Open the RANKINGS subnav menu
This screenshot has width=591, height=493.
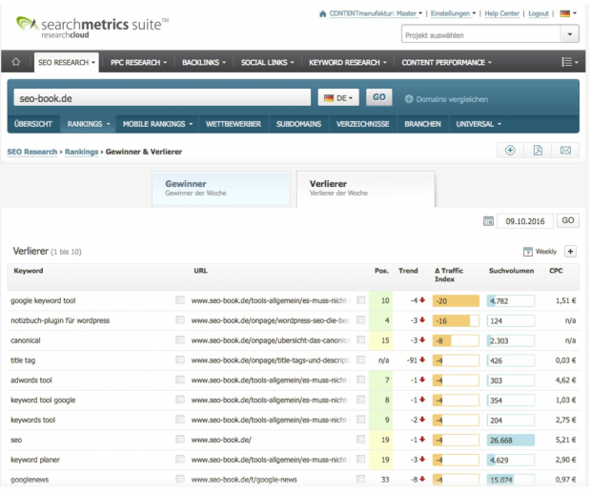pyautogui.click(x=89, y=124)
